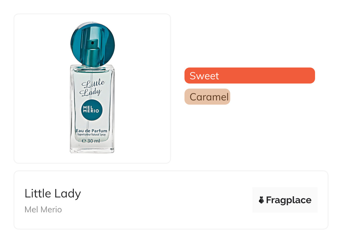Click the bottle's glass shoulder below the cap
The height and width of the screenshot is (243, 342).
[92, 68]
